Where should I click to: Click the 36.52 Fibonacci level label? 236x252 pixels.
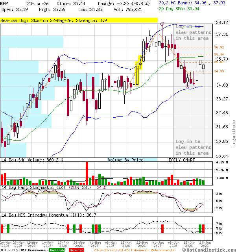tap(219, 47)
